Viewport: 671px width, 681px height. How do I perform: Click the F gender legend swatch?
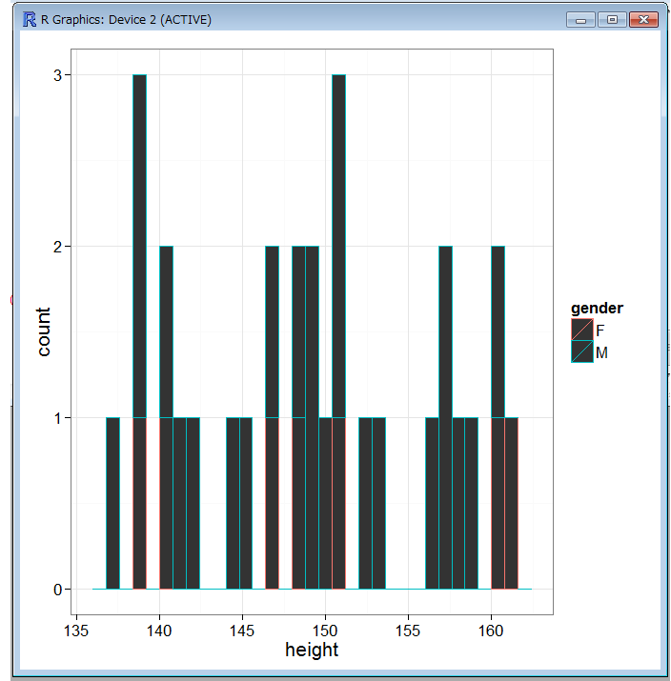(x=582, y=330)
